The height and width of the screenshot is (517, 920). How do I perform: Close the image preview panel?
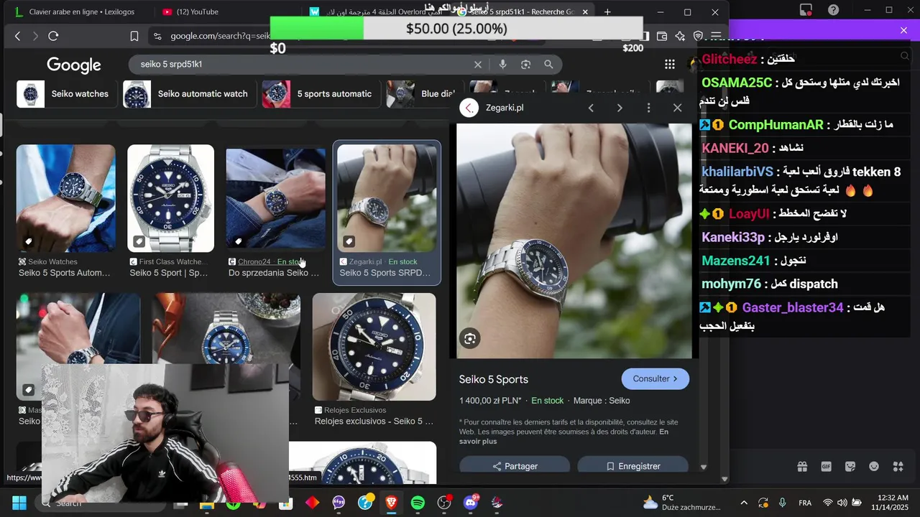677,108
